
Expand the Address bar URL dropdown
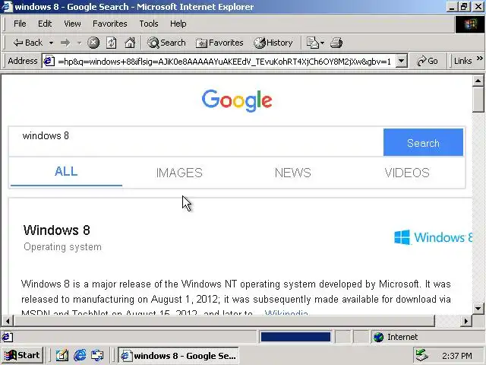(x=402, y=61)
